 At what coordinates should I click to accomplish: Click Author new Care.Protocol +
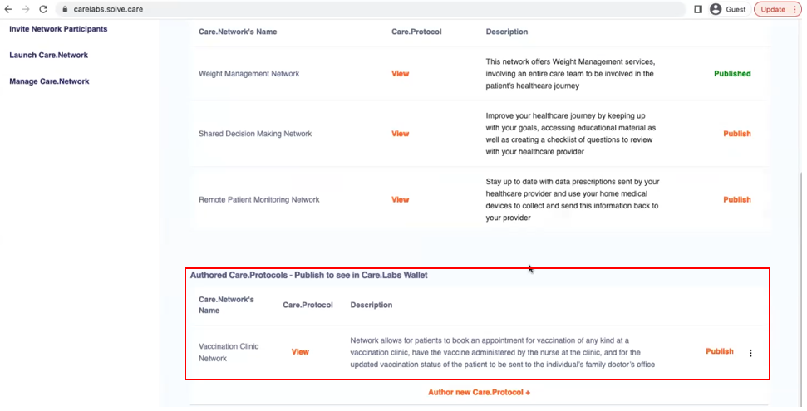point(479,392)
